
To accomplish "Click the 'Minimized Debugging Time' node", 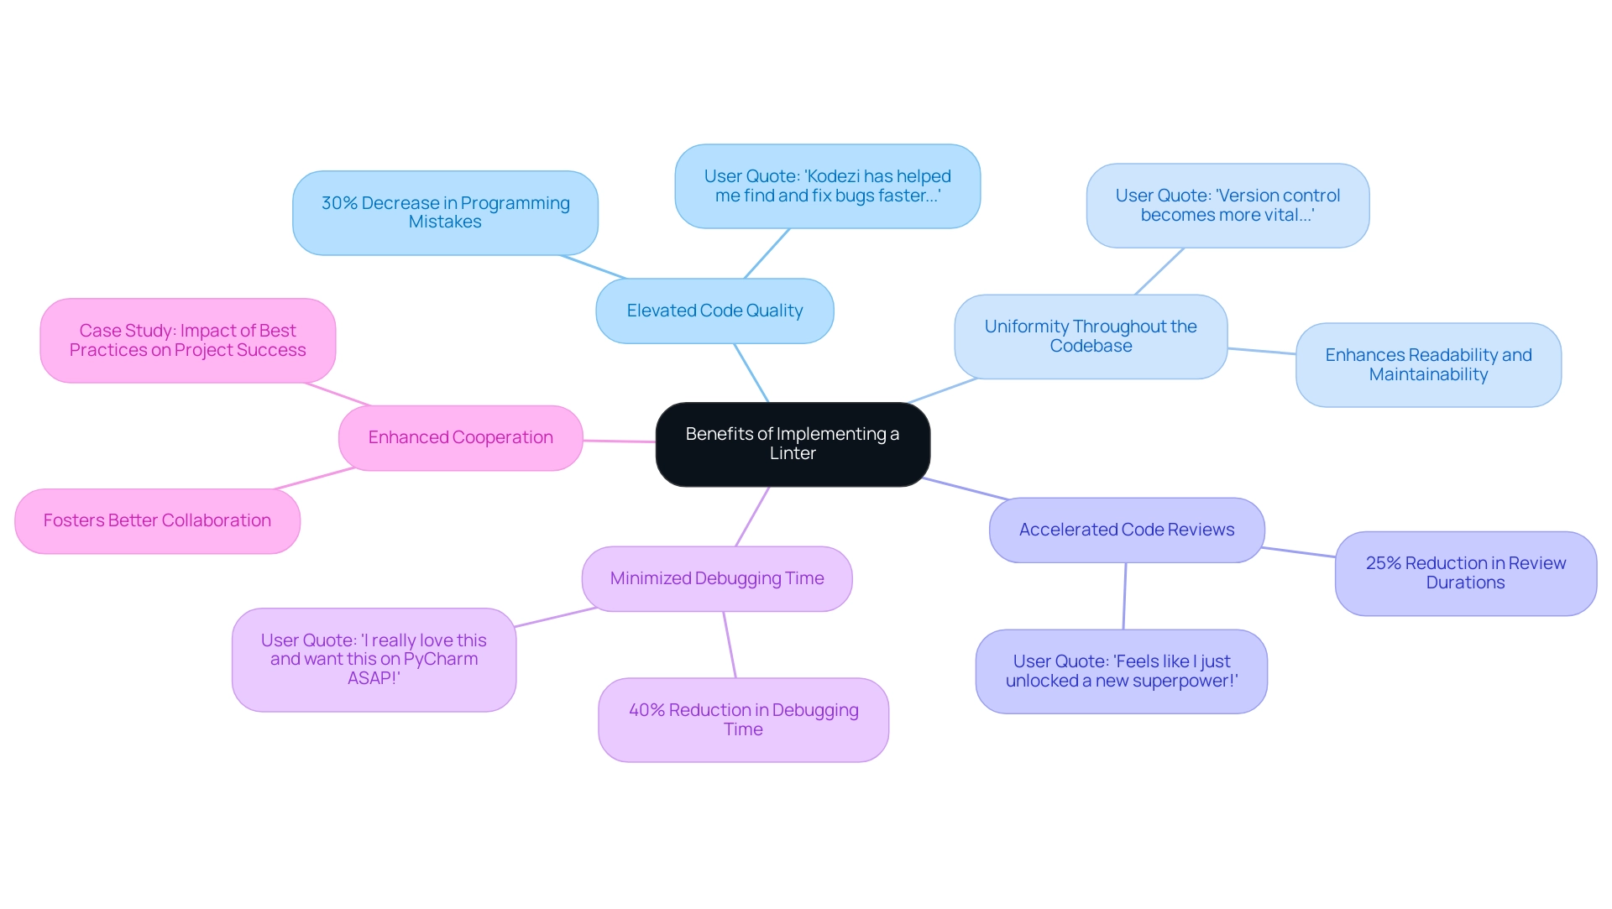I will click(716, 577).
